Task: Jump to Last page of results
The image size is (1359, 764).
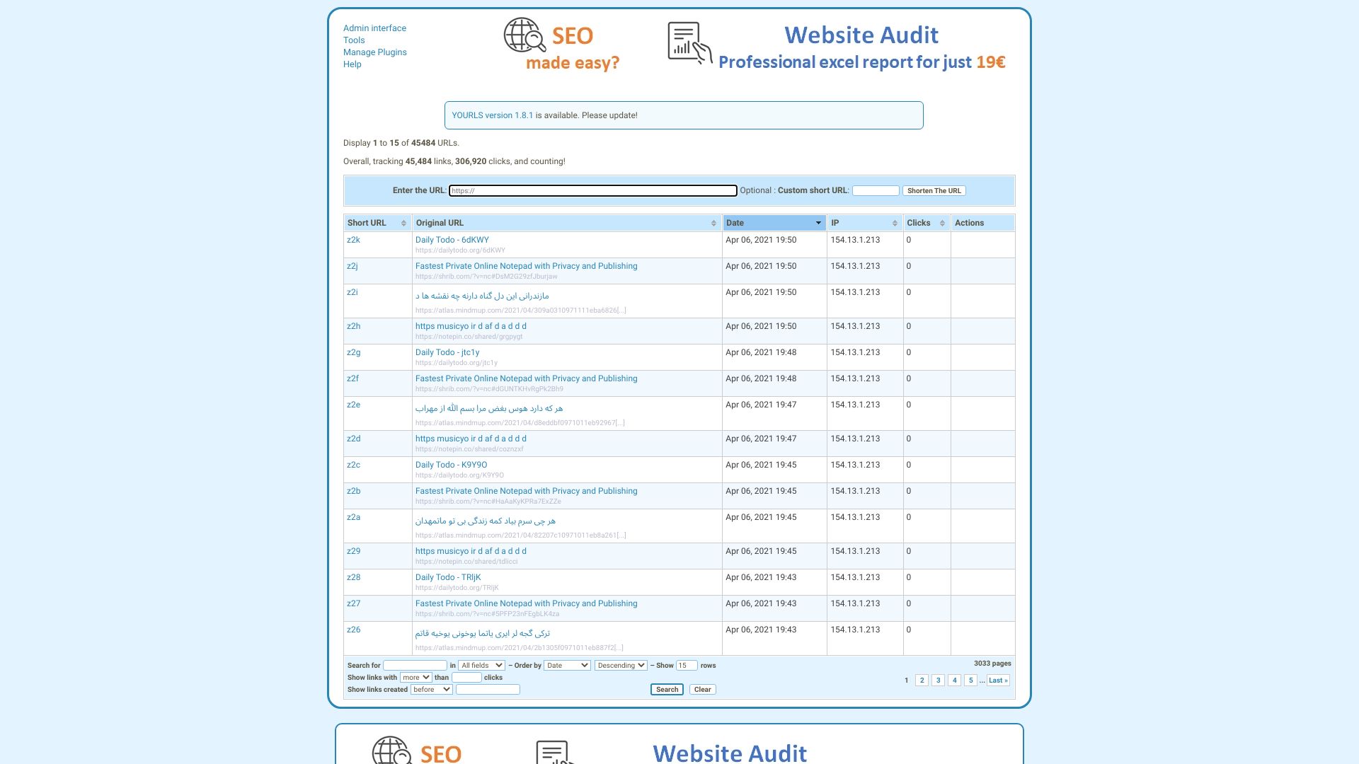Action: (998, 681)
